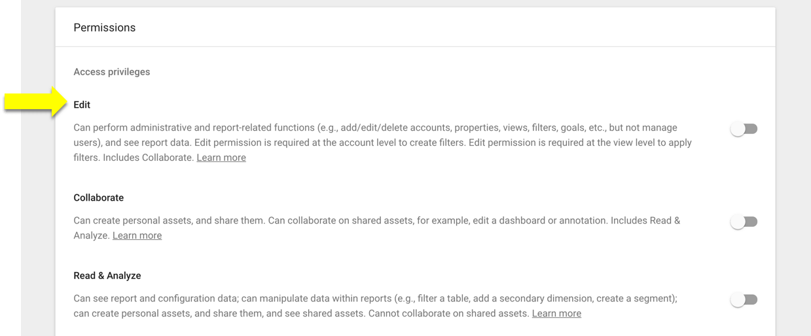811x336 pixels.
Task: Click 'Can perform administrative and report-related functions' text
Action: 194,127
